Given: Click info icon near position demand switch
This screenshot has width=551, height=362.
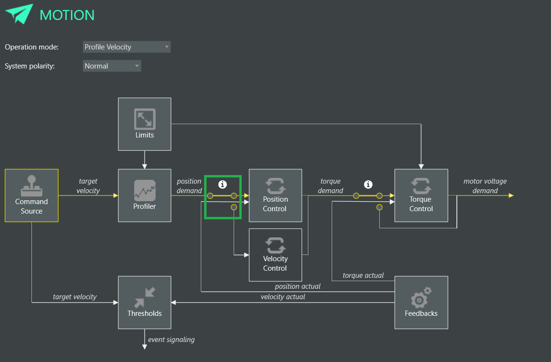Looking at the screenshot, I should coord(222,184).
